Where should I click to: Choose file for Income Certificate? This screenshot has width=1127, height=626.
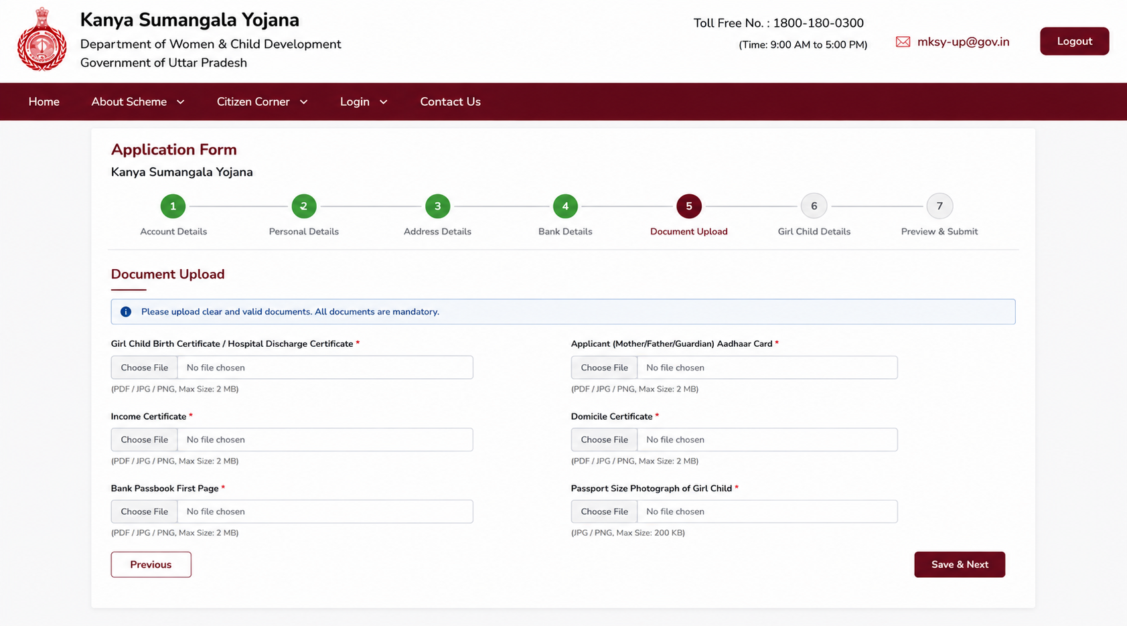(145, 440)
